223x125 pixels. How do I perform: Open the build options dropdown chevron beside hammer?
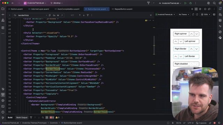click(154, 3)
